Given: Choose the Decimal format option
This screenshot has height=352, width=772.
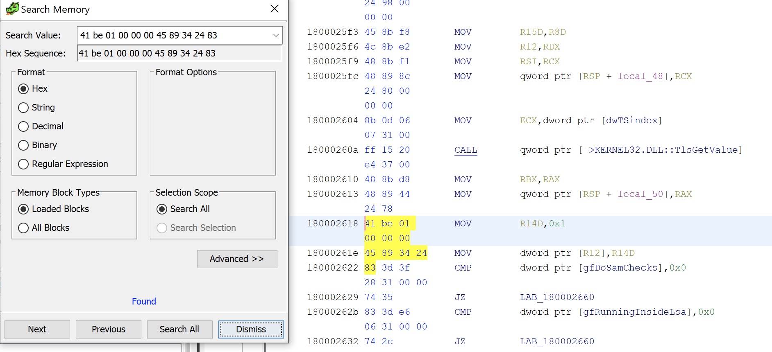Looking at the screenshot, I should coord(23,126).
